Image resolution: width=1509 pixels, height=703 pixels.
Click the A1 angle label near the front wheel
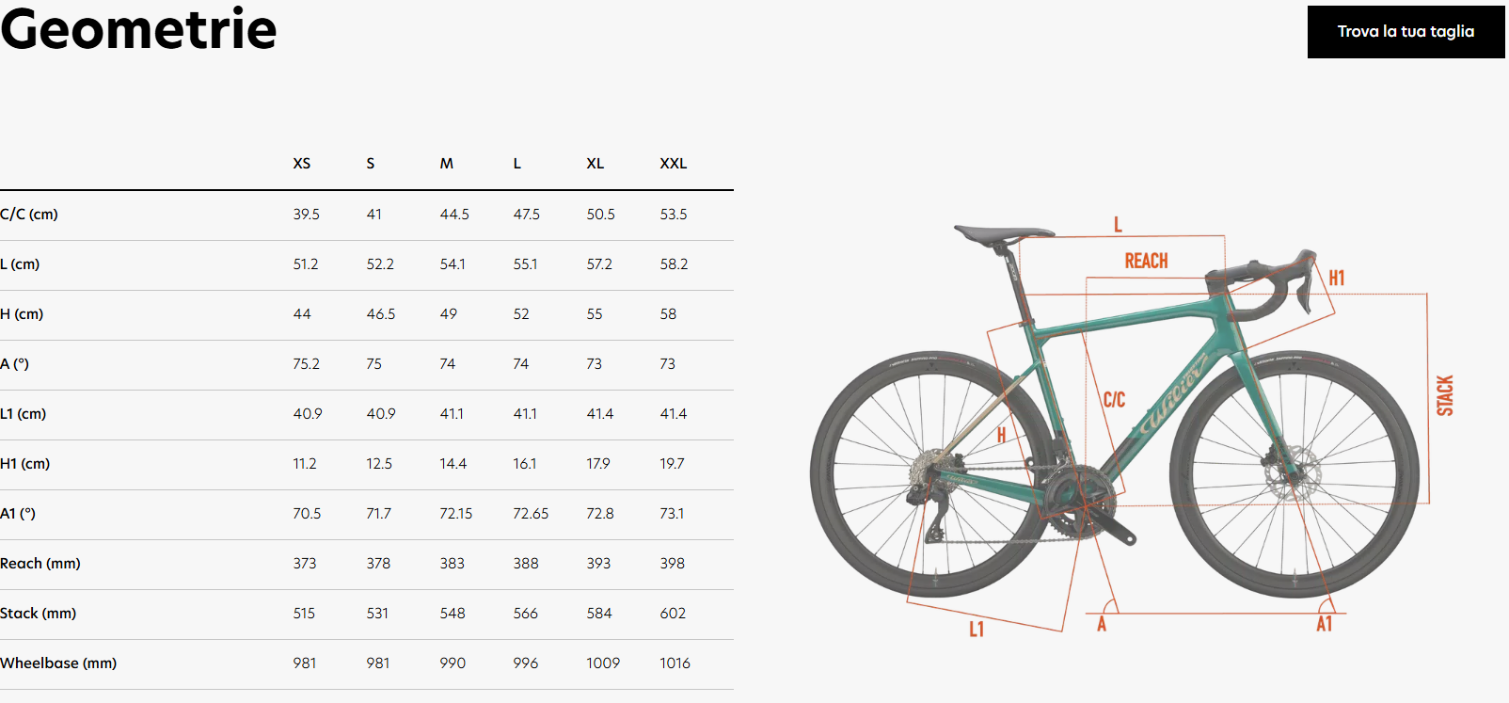coord(1324,624)
